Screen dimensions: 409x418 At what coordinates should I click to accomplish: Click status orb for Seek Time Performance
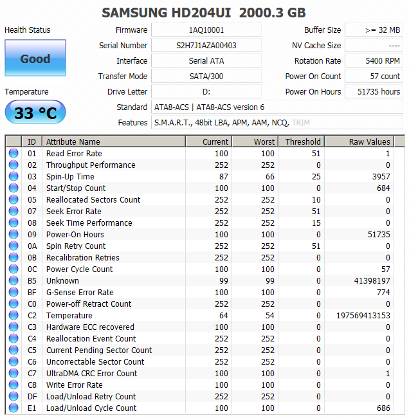(x=14, y=223)
